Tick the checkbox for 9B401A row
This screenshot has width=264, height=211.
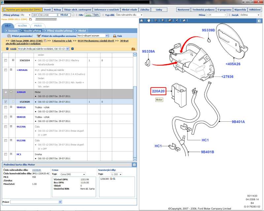[x=6, y=107]
